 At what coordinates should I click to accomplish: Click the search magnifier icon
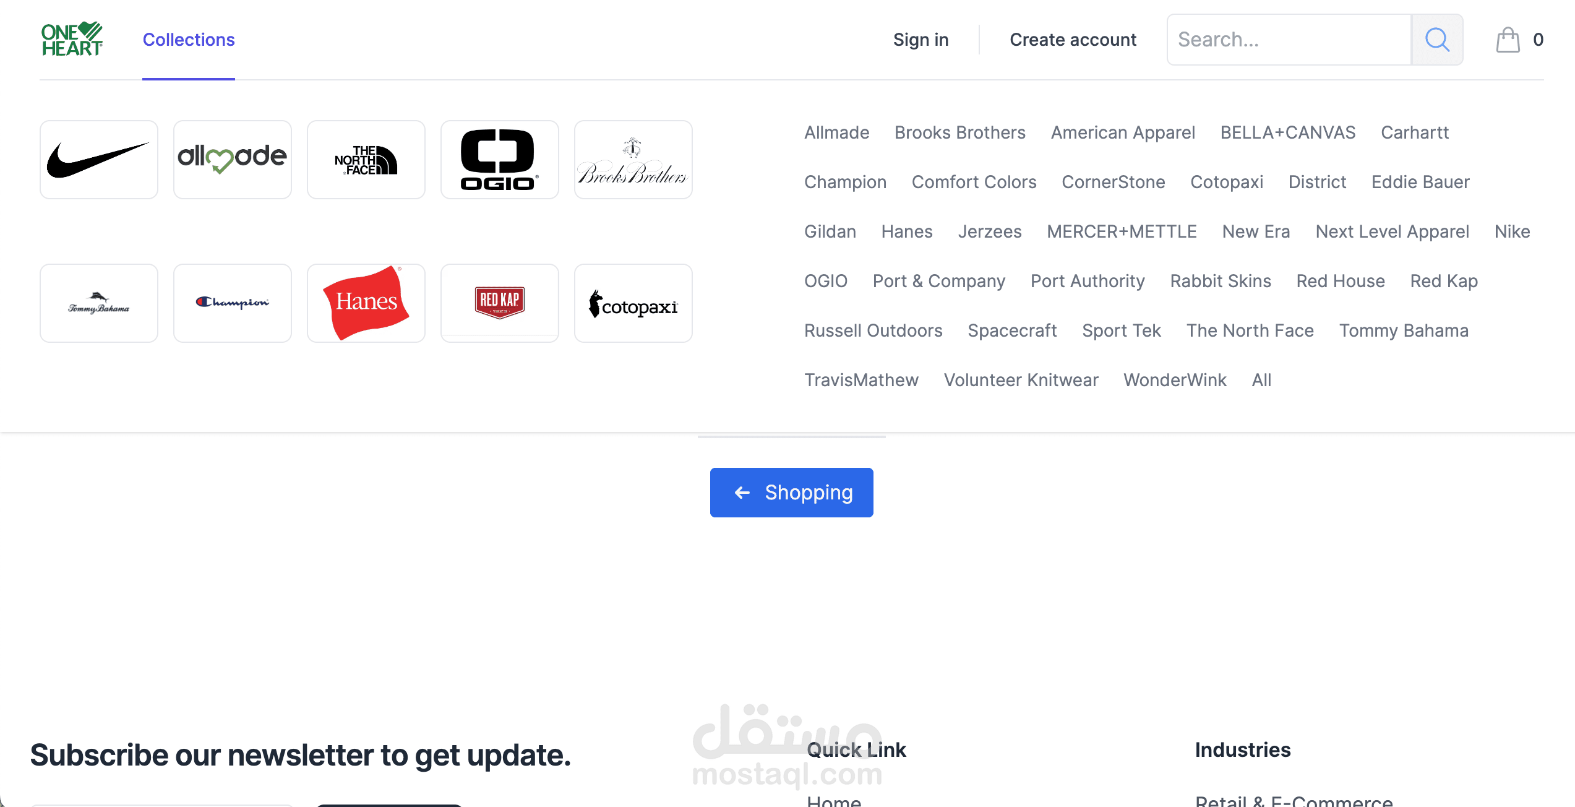coord(1436,40)
